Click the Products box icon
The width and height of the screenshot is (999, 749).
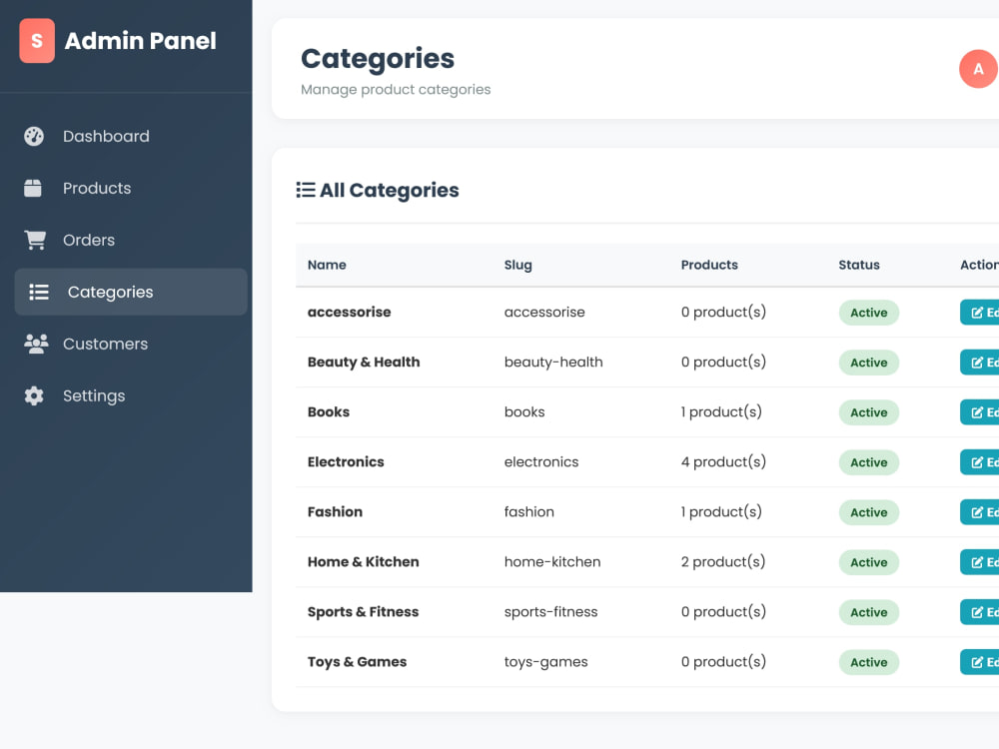tap(33, 188)
